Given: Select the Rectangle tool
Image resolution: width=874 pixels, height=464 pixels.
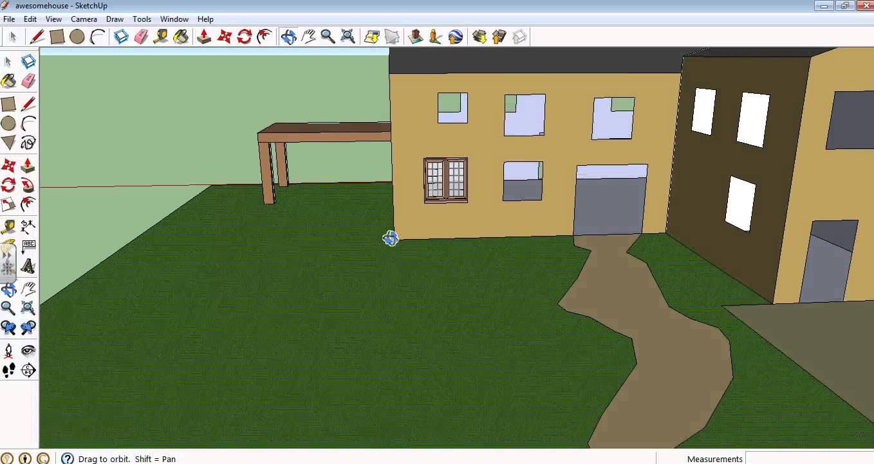Looking at the screenshot, I should (57, 37).
